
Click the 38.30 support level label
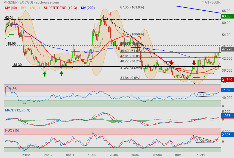tap(17, 65)
